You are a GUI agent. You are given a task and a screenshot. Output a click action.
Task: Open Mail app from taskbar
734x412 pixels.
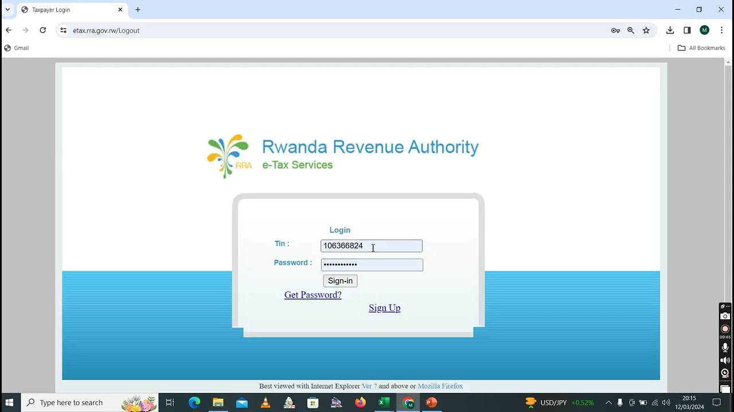click(242, 402)
